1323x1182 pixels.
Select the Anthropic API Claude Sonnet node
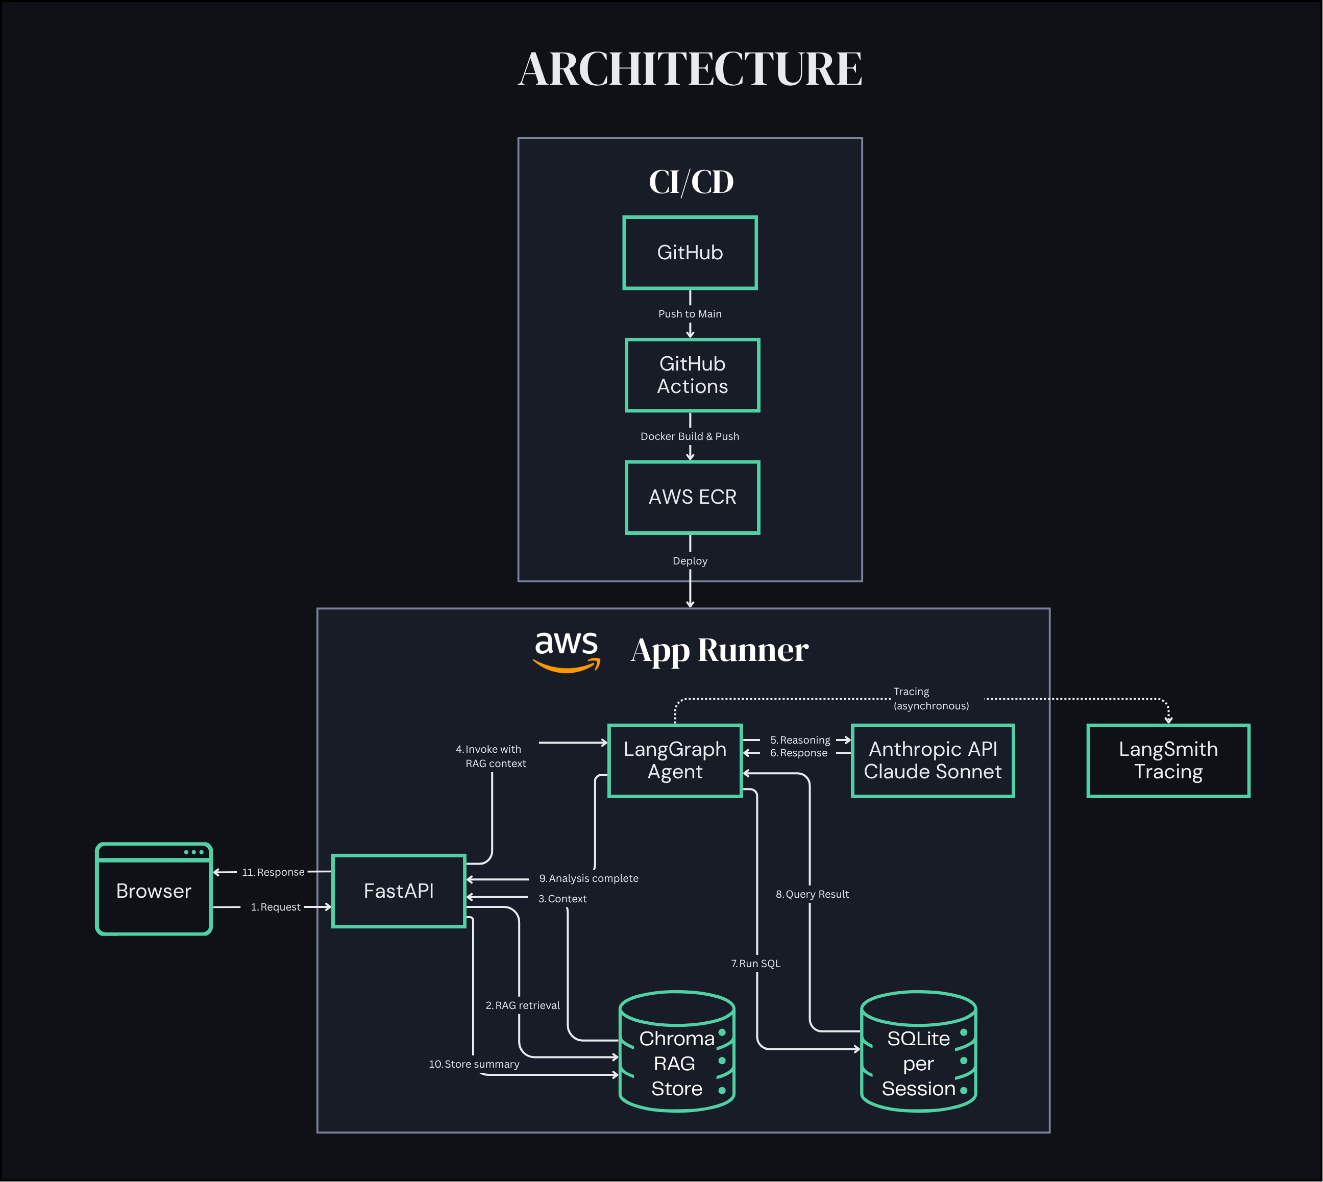933,760
